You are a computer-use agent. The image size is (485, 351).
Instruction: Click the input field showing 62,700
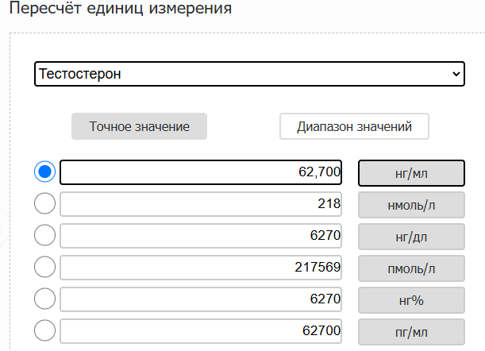click(x=201, y=172)
